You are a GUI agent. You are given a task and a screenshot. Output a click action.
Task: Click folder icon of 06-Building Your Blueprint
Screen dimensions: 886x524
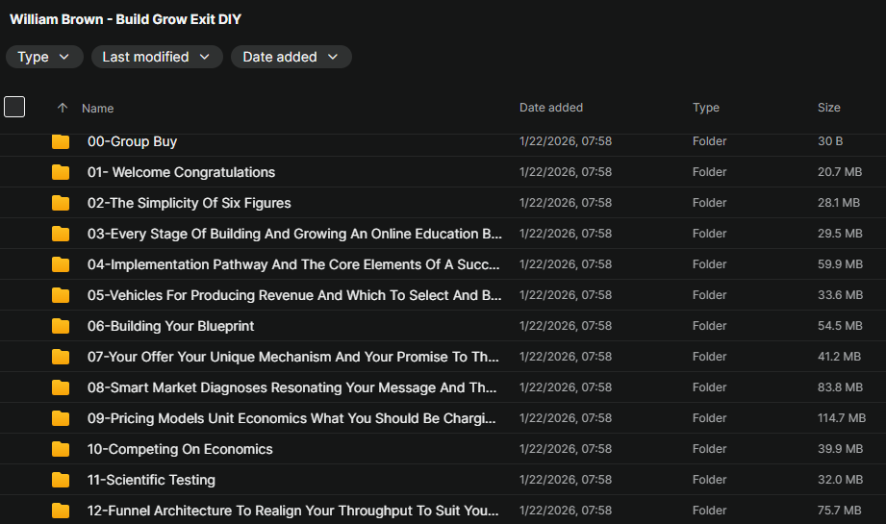pyautogui.click(x=61, y=327)
